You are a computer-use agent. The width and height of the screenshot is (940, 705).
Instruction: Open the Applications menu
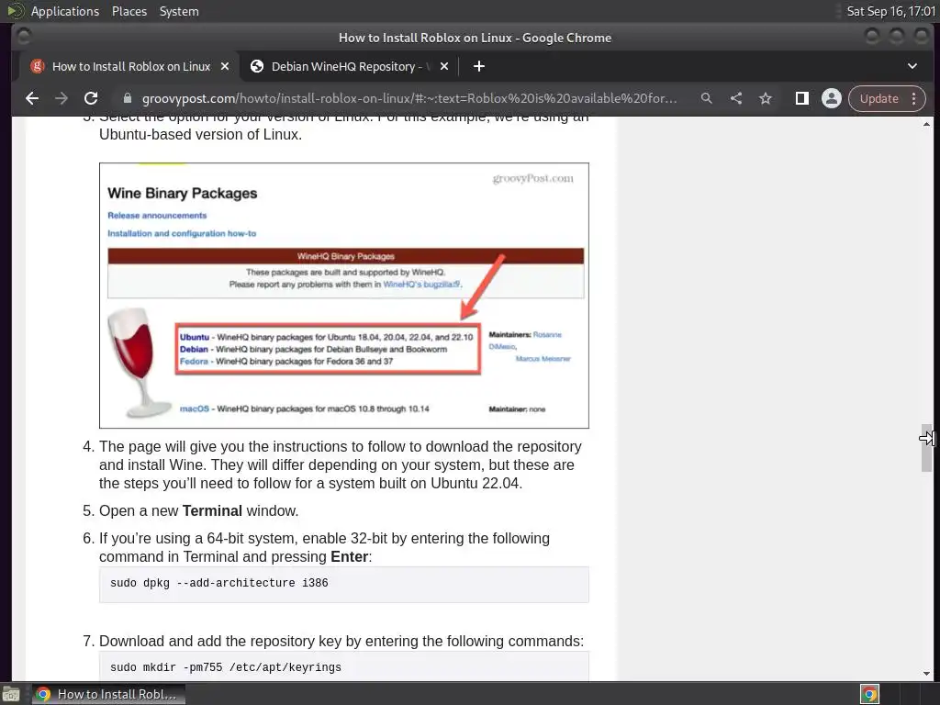click(65, 11)
